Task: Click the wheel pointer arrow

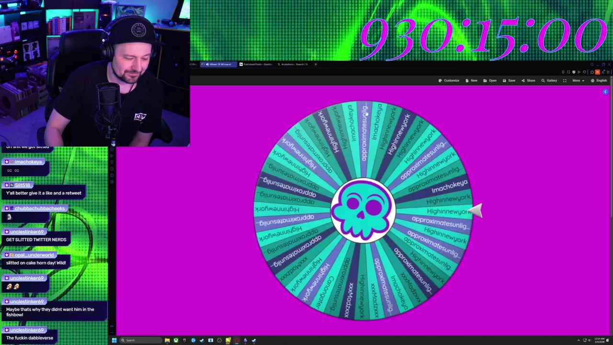Action: point(475,210)
